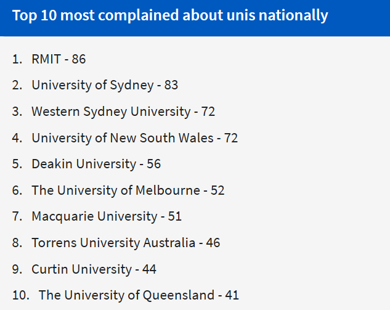Click the number 51 after Macquarie University

(175, 216)
